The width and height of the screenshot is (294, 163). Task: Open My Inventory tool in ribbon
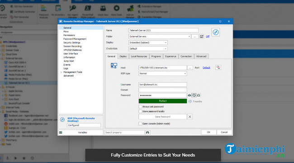click(x=58, y=10)
